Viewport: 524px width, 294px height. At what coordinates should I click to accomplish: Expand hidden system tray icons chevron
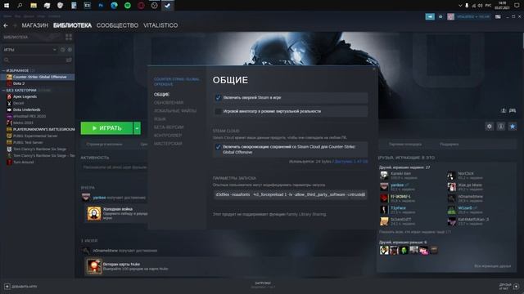tap(460, 6)
